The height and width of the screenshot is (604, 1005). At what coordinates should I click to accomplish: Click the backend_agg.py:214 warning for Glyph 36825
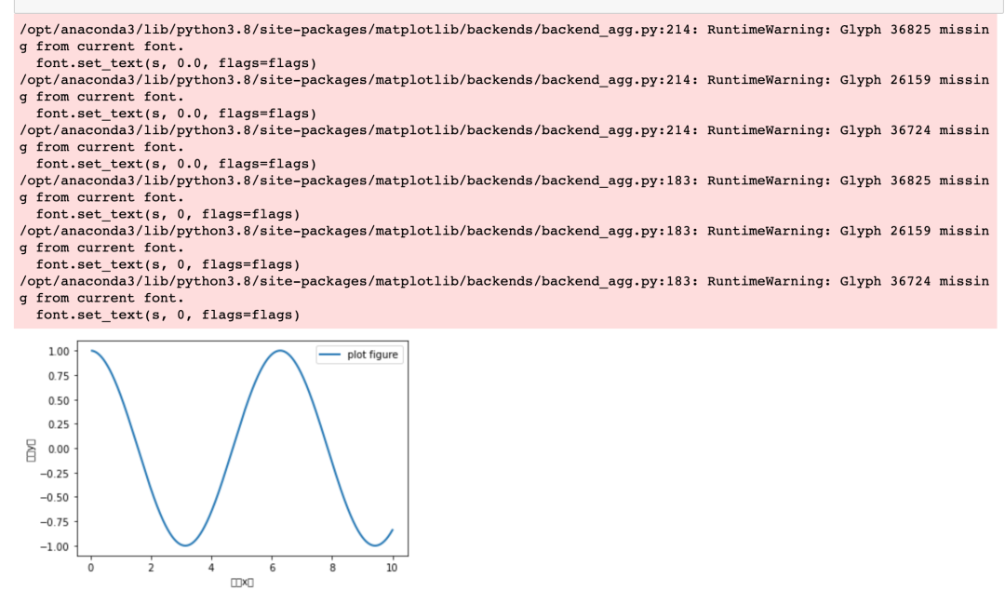tap(504, 47)
